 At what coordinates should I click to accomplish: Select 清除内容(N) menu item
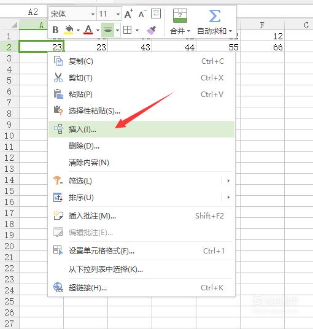click(x=141, y=163)
